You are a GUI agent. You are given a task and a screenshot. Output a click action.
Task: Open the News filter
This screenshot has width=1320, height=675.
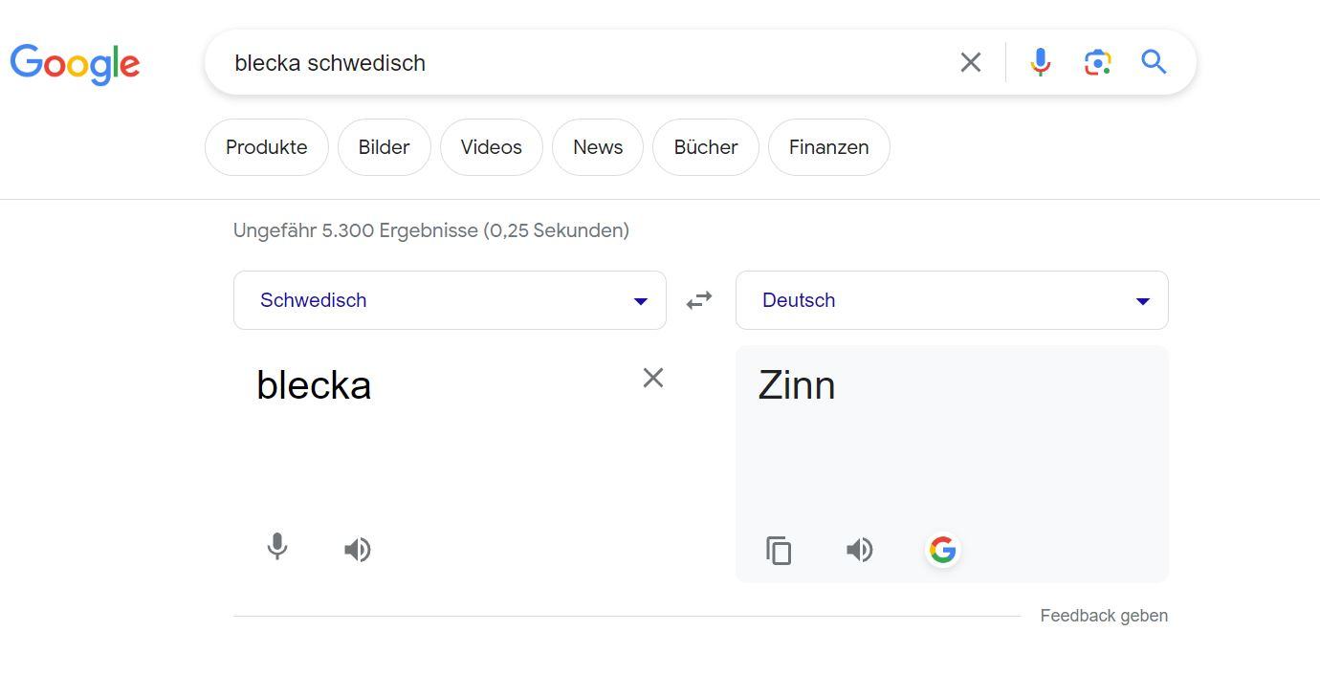pyautogui.click(x=598, y=147)
